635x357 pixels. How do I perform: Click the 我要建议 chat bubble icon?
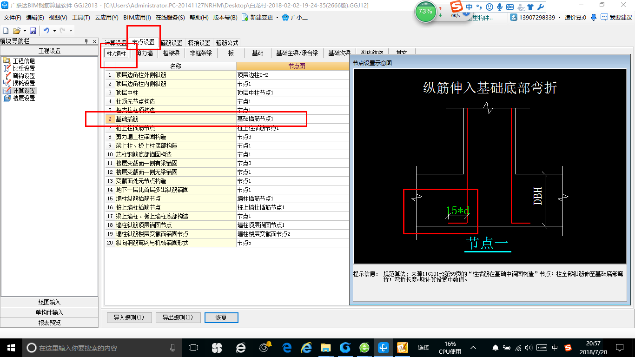[x=604, y=17]
